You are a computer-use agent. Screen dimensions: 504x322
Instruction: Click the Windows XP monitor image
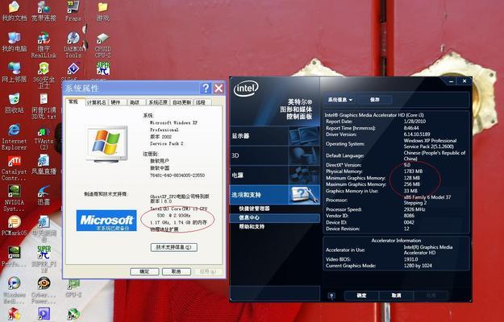pos(107,144)
